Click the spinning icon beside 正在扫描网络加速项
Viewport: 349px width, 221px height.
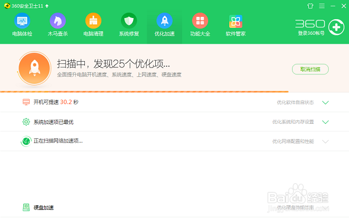(x=26, y=141)
